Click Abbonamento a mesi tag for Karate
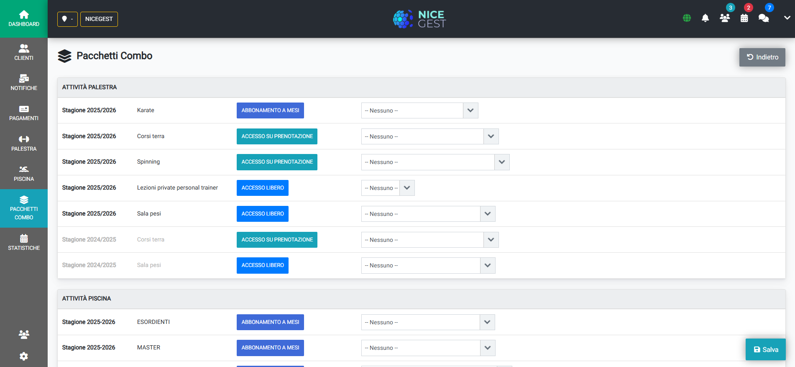Viewport: 795px width, 367px height. pos(270,110)
